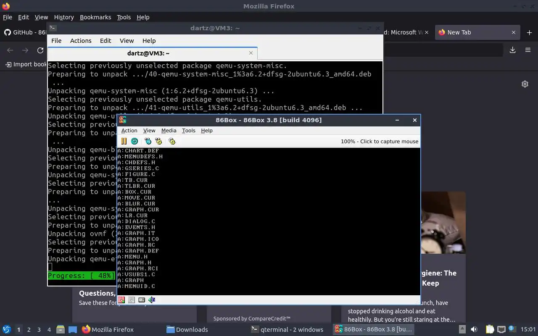Open qterminal Help menu
The width and height of the screenshot is (538, 336).
[149, 41]
